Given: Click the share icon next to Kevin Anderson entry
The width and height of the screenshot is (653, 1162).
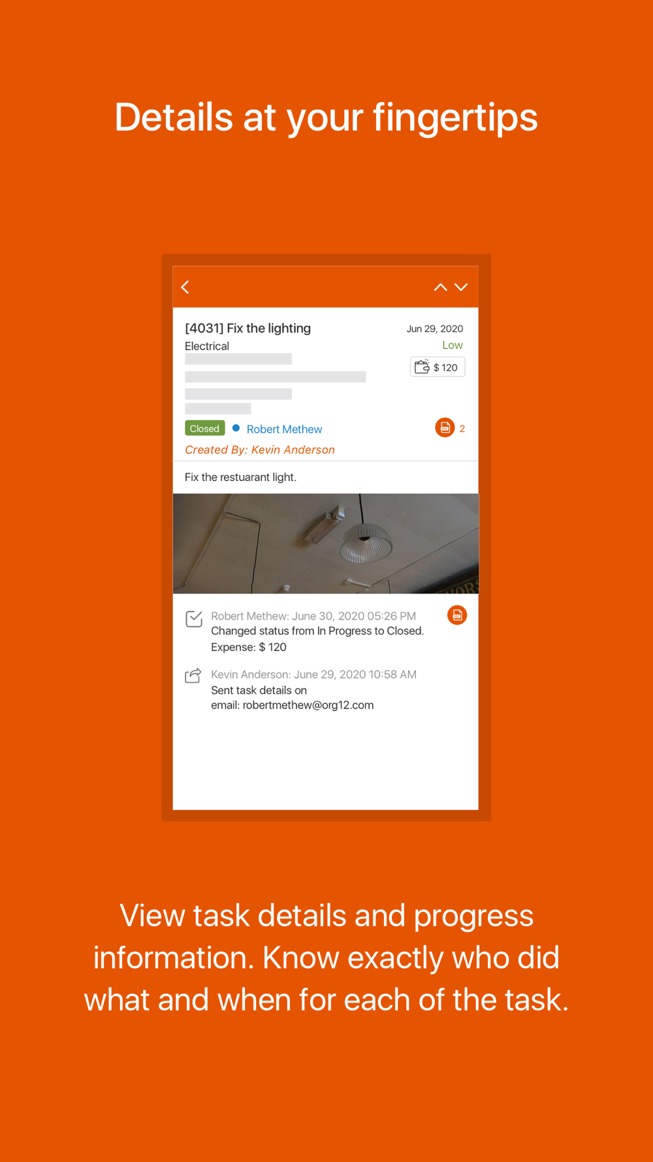Looking at the screenshot, I should point(193,675).
